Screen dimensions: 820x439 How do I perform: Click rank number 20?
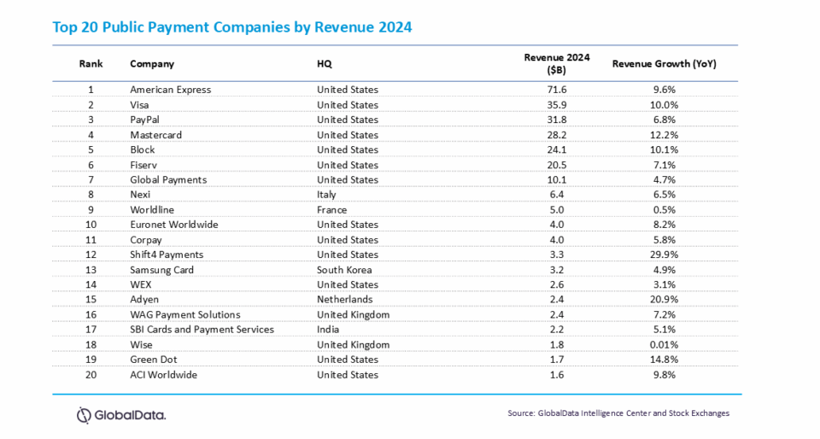coord(91,375)
